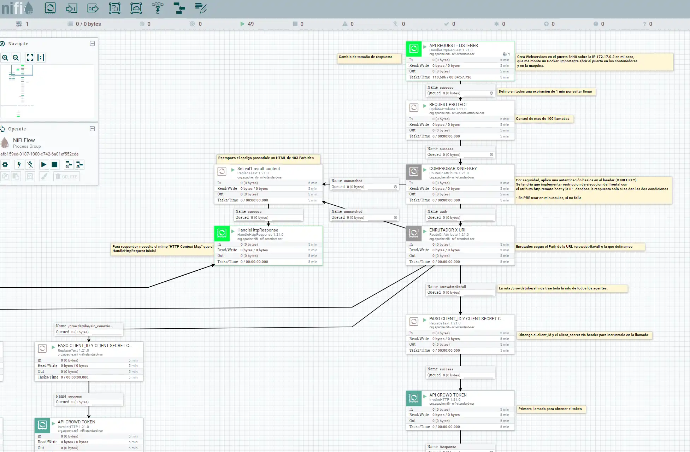690x452 pixels.
Task: Click the invalid components warning count
Action: pos(348,24)
